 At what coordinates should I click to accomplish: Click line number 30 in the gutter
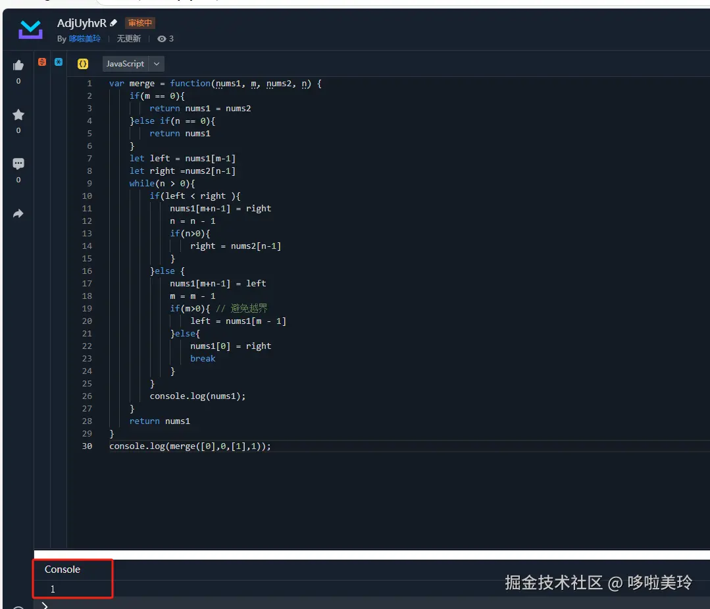click(88, 446)
